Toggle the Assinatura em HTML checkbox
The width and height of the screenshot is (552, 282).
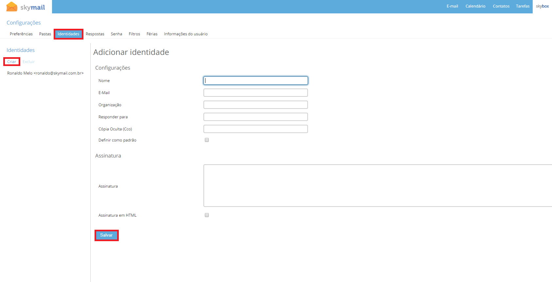(207, 215)
